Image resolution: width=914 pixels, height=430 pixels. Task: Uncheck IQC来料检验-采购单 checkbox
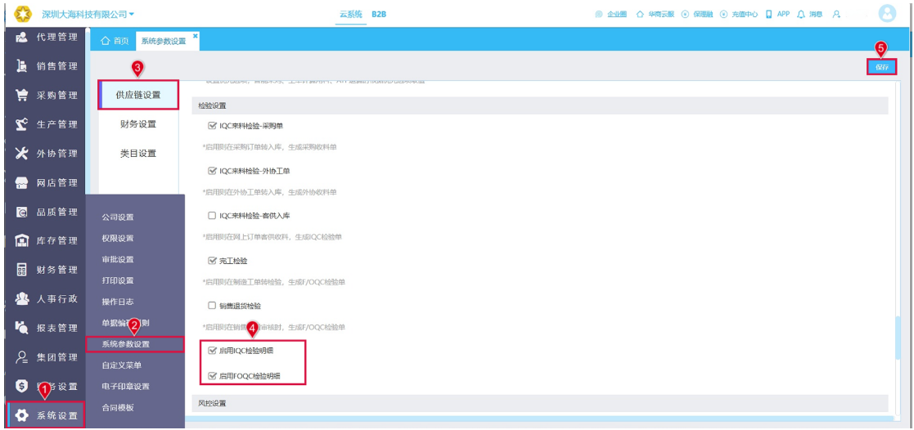(212, 125)
